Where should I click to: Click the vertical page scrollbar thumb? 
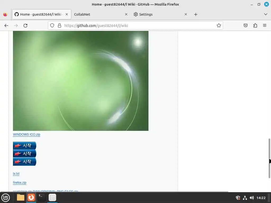coord(269,158)
